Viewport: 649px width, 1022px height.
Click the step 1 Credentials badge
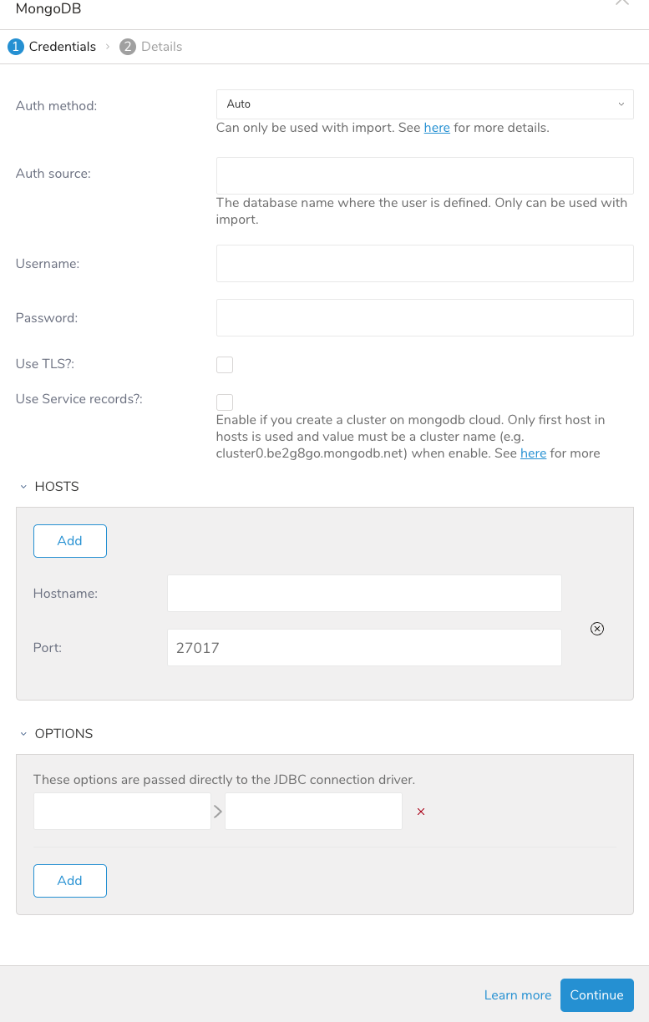point(16,47)
